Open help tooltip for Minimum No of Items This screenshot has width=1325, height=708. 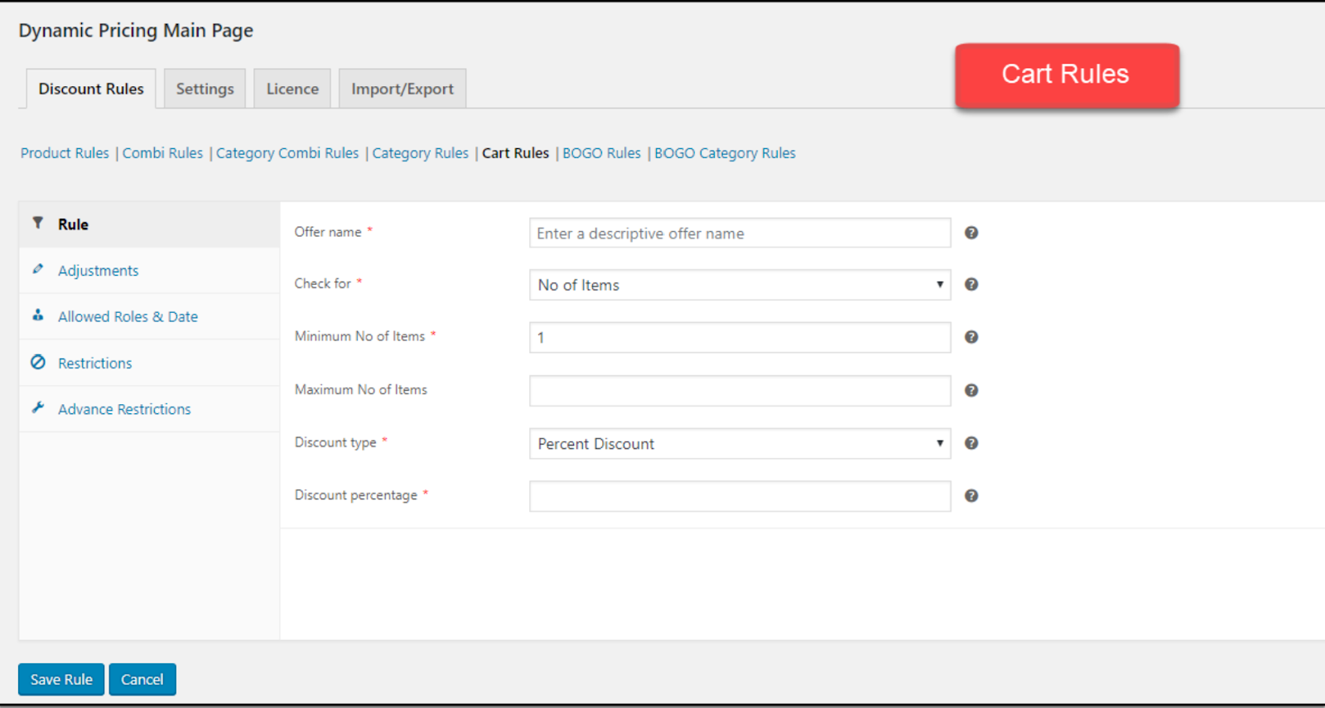click(971, 337)
